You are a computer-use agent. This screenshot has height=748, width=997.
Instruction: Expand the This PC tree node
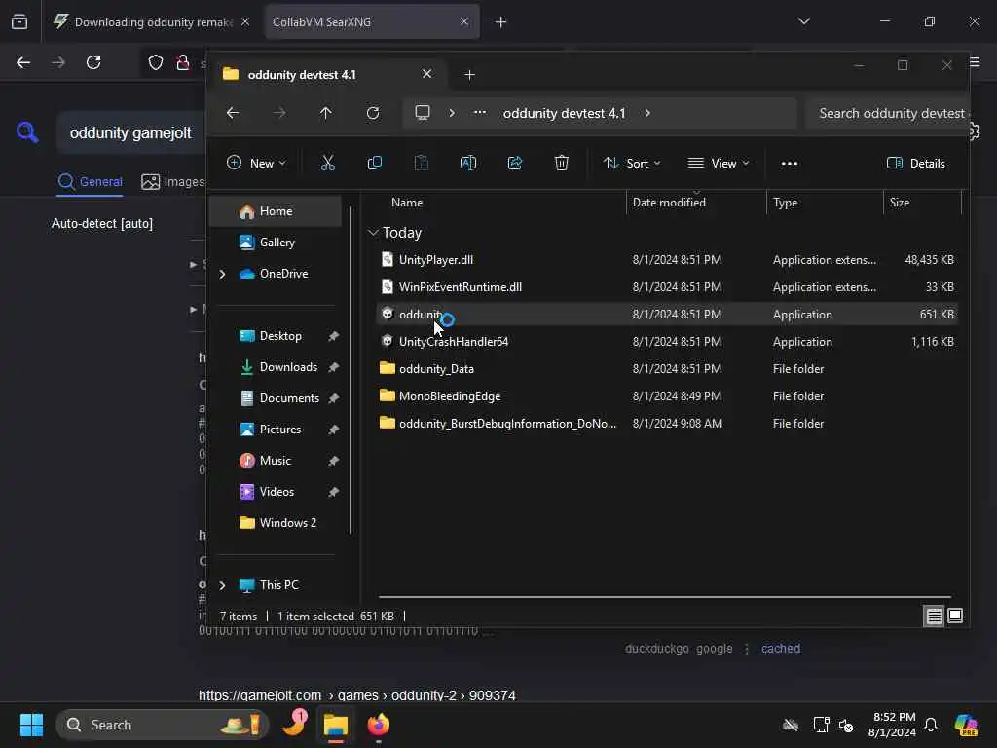coord(223,585)
